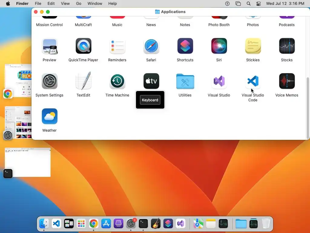Open the Stickies app
The width and height of the screenshot is (310, 233).
coord(253,46)
